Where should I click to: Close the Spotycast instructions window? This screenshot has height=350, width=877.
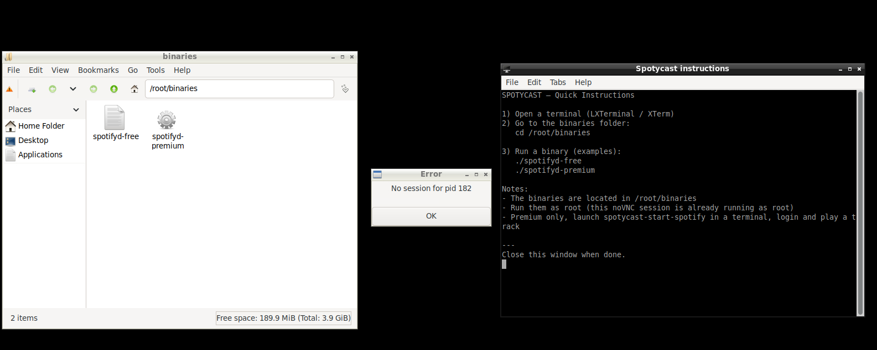859,69
